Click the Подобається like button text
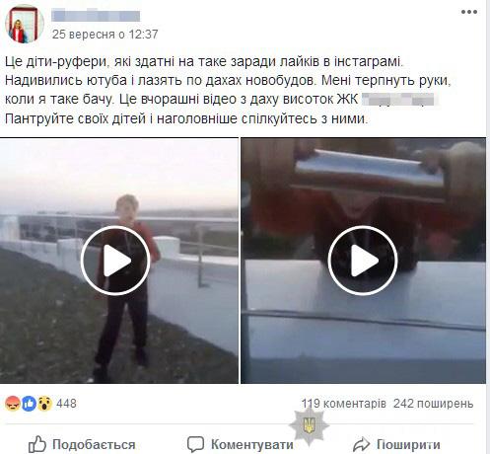This screenshot has height=454, width=490. [x=94, y=445]
